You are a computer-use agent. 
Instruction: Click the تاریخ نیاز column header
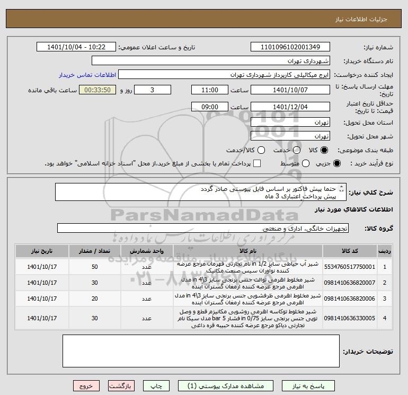pyautogui.click(x=42, y=251)
